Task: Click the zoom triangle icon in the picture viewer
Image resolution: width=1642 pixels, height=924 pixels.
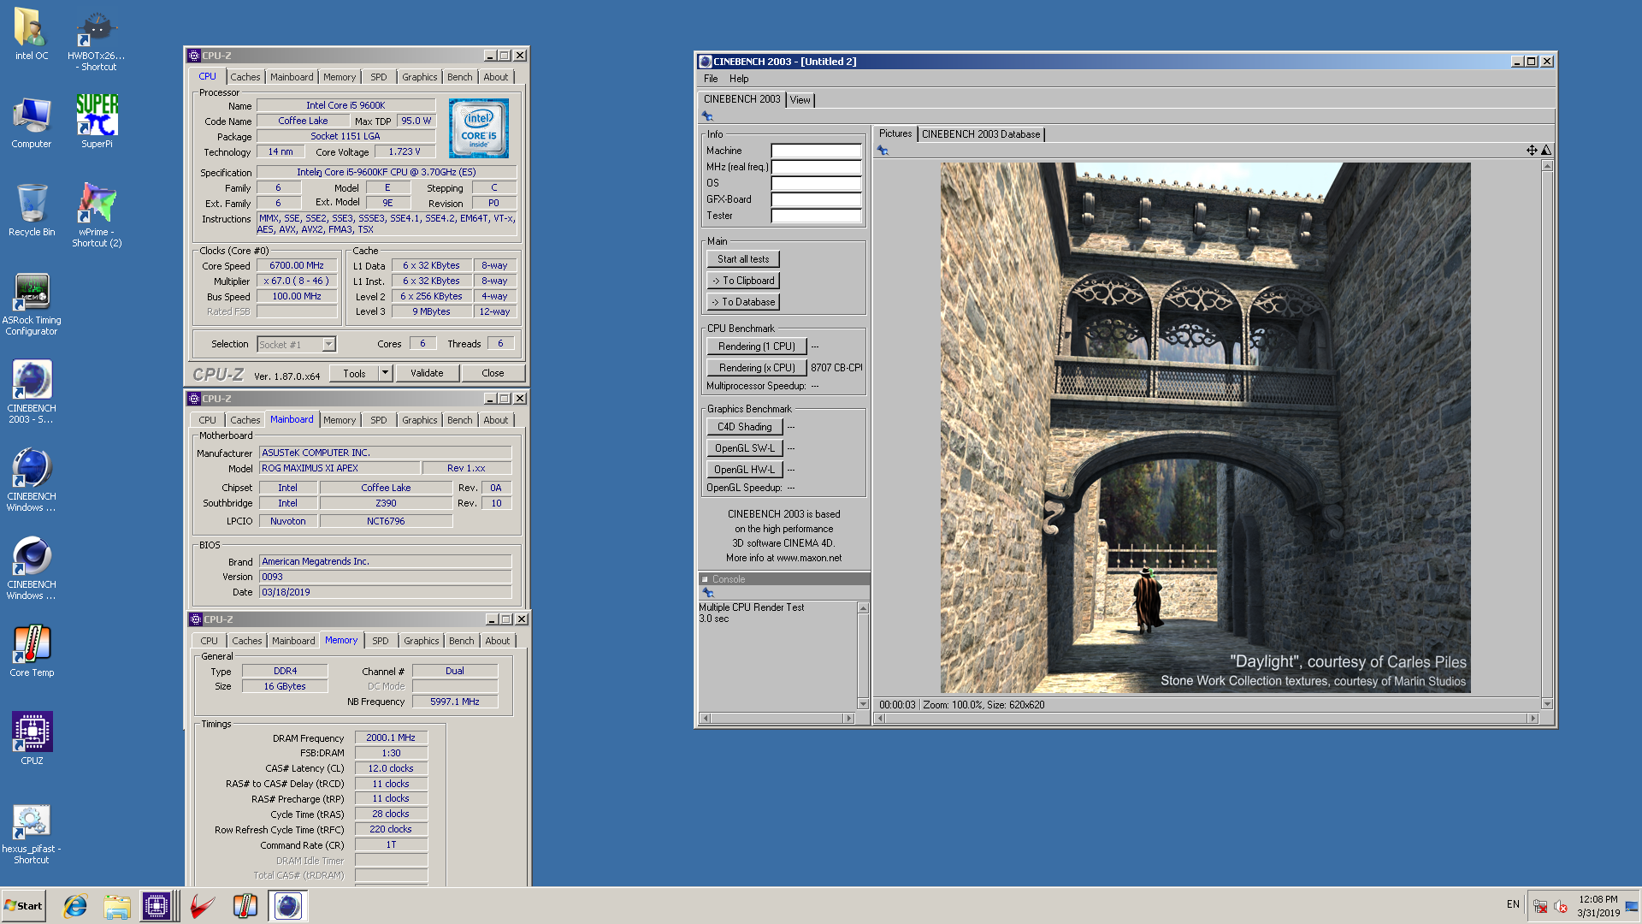Action: 1546,151
